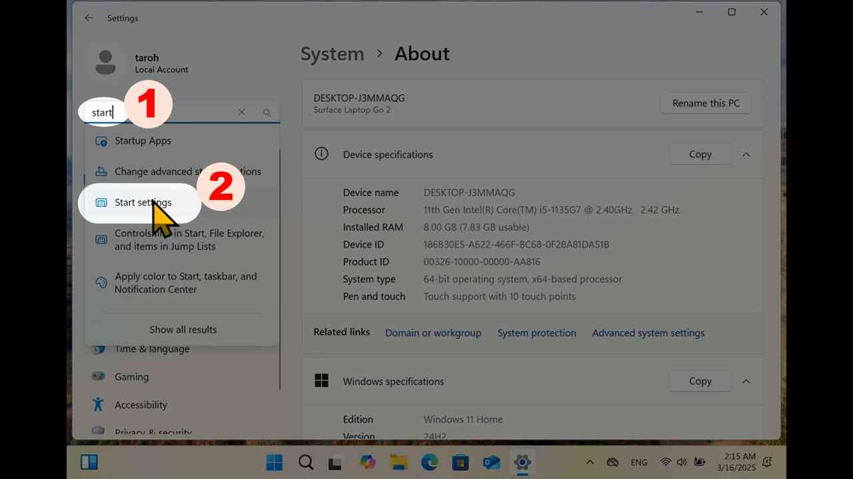The height and width of the screenshot is (479, 853).
Task: Open taskbar Search
Action: click(x=306, y=462)
